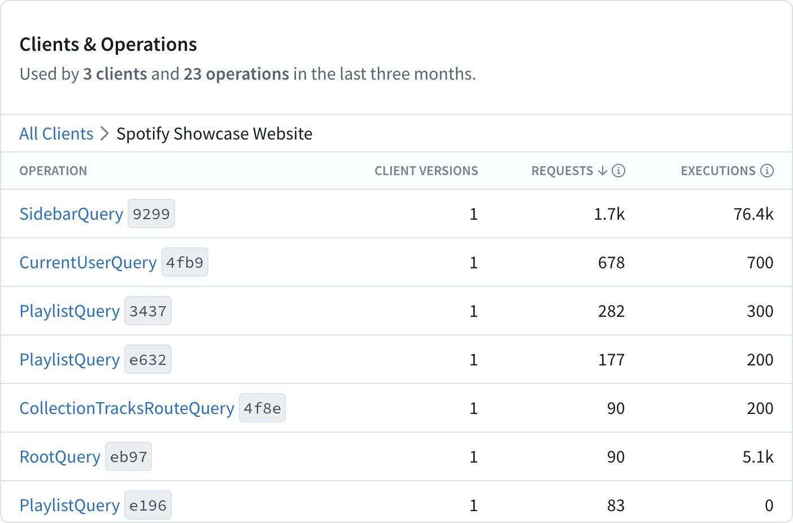Click the info icon beside Requests column
The width and height of the screenshot is (793, 523).
620,171
